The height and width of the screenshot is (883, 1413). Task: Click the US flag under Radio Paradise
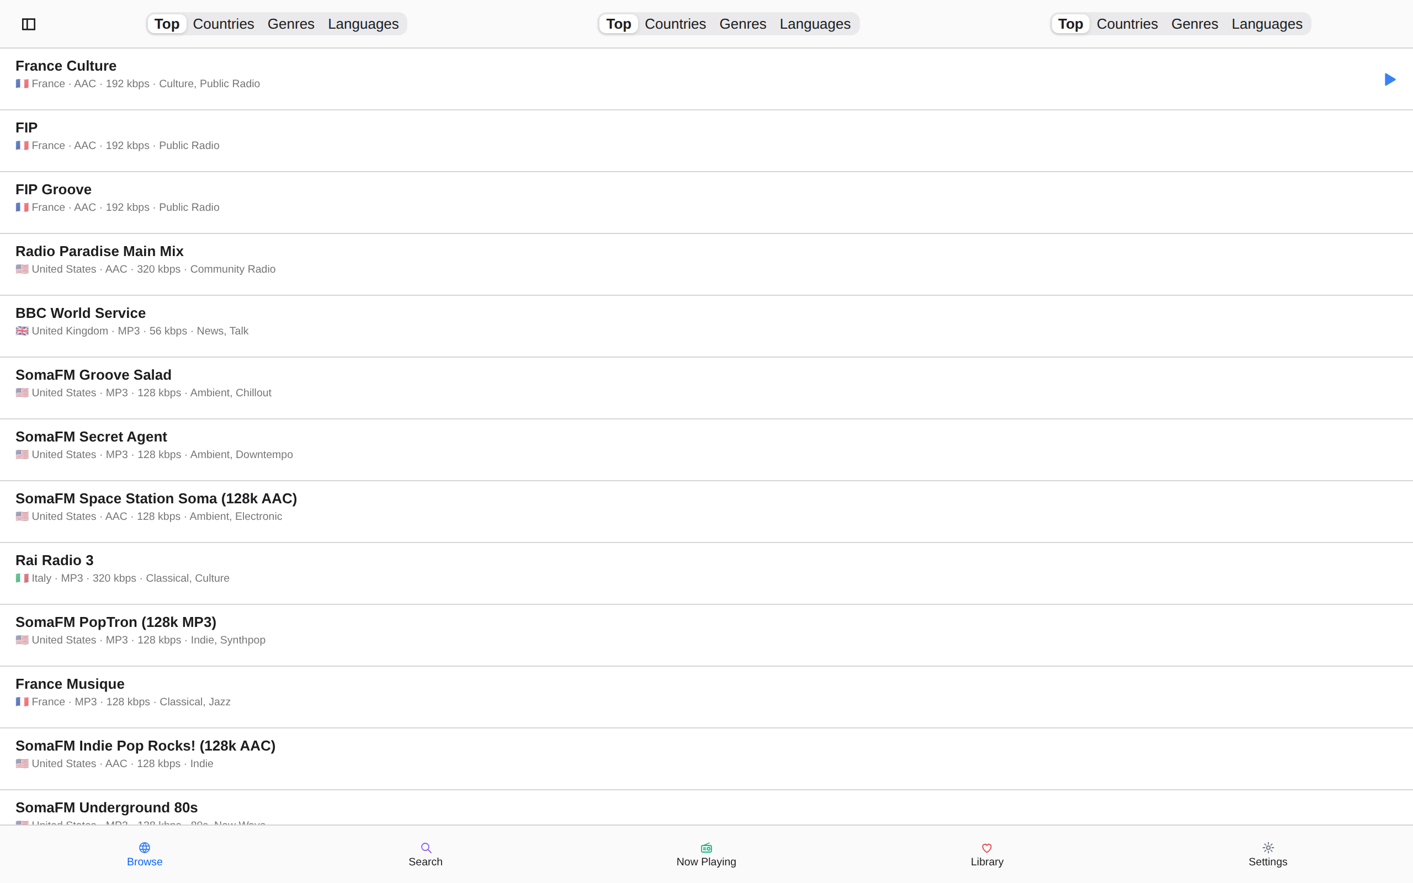(x=22, y=269)
